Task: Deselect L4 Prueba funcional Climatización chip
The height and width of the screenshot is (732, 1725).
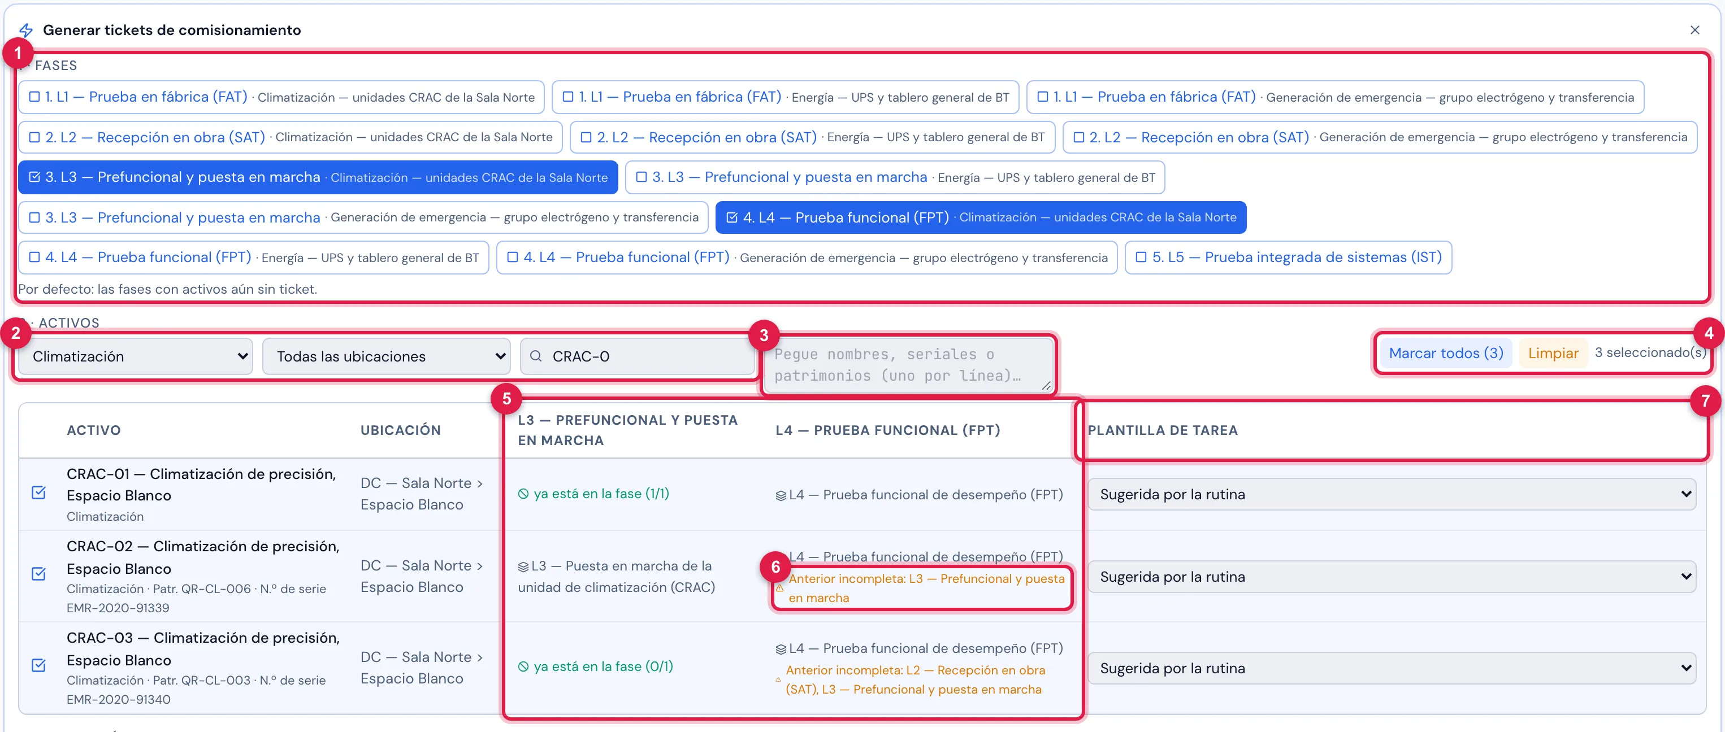Action: pos(981,217)
